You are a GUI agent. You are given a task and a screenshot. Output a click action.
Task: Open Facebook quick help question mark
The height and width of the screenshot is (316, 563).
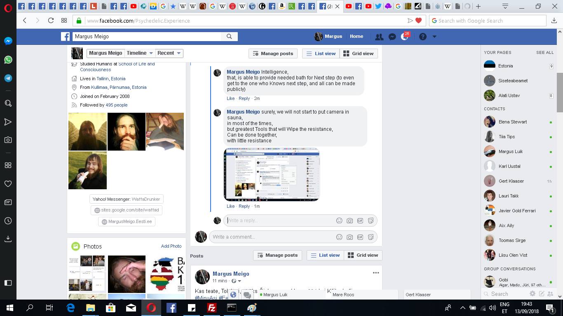tap(422, 37)
